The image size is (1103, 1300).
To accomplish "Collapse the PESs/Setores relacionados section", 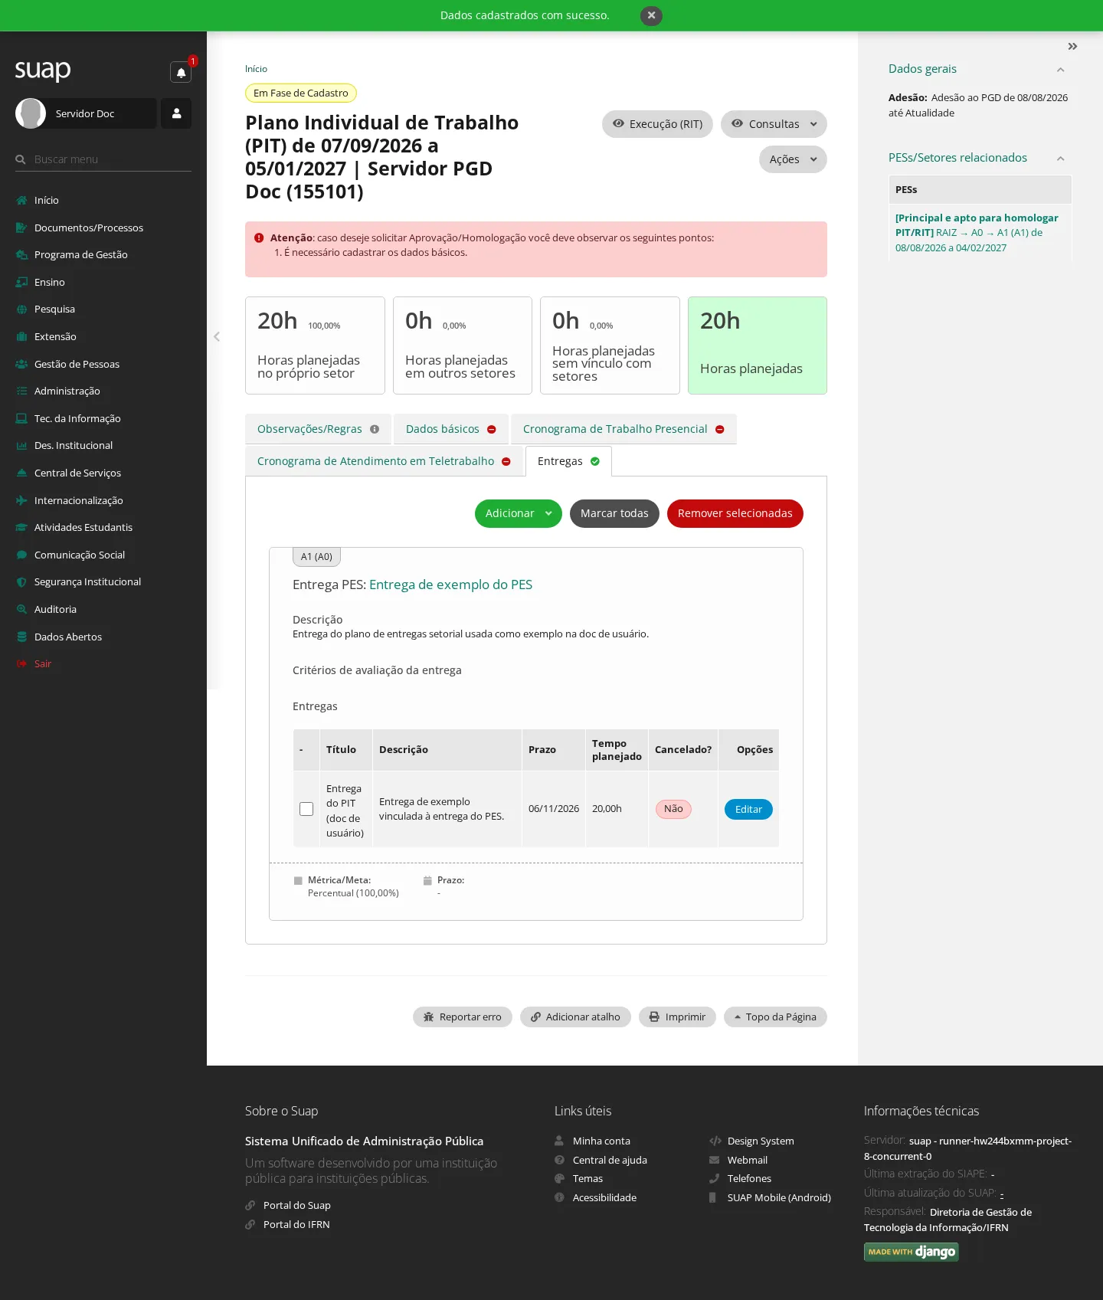I will pyautogui.click(x=1060, y=159).
